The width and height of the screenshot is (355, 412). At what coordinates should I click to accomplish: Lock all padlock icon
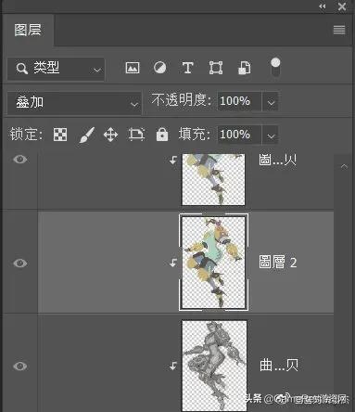coord(162,135)
